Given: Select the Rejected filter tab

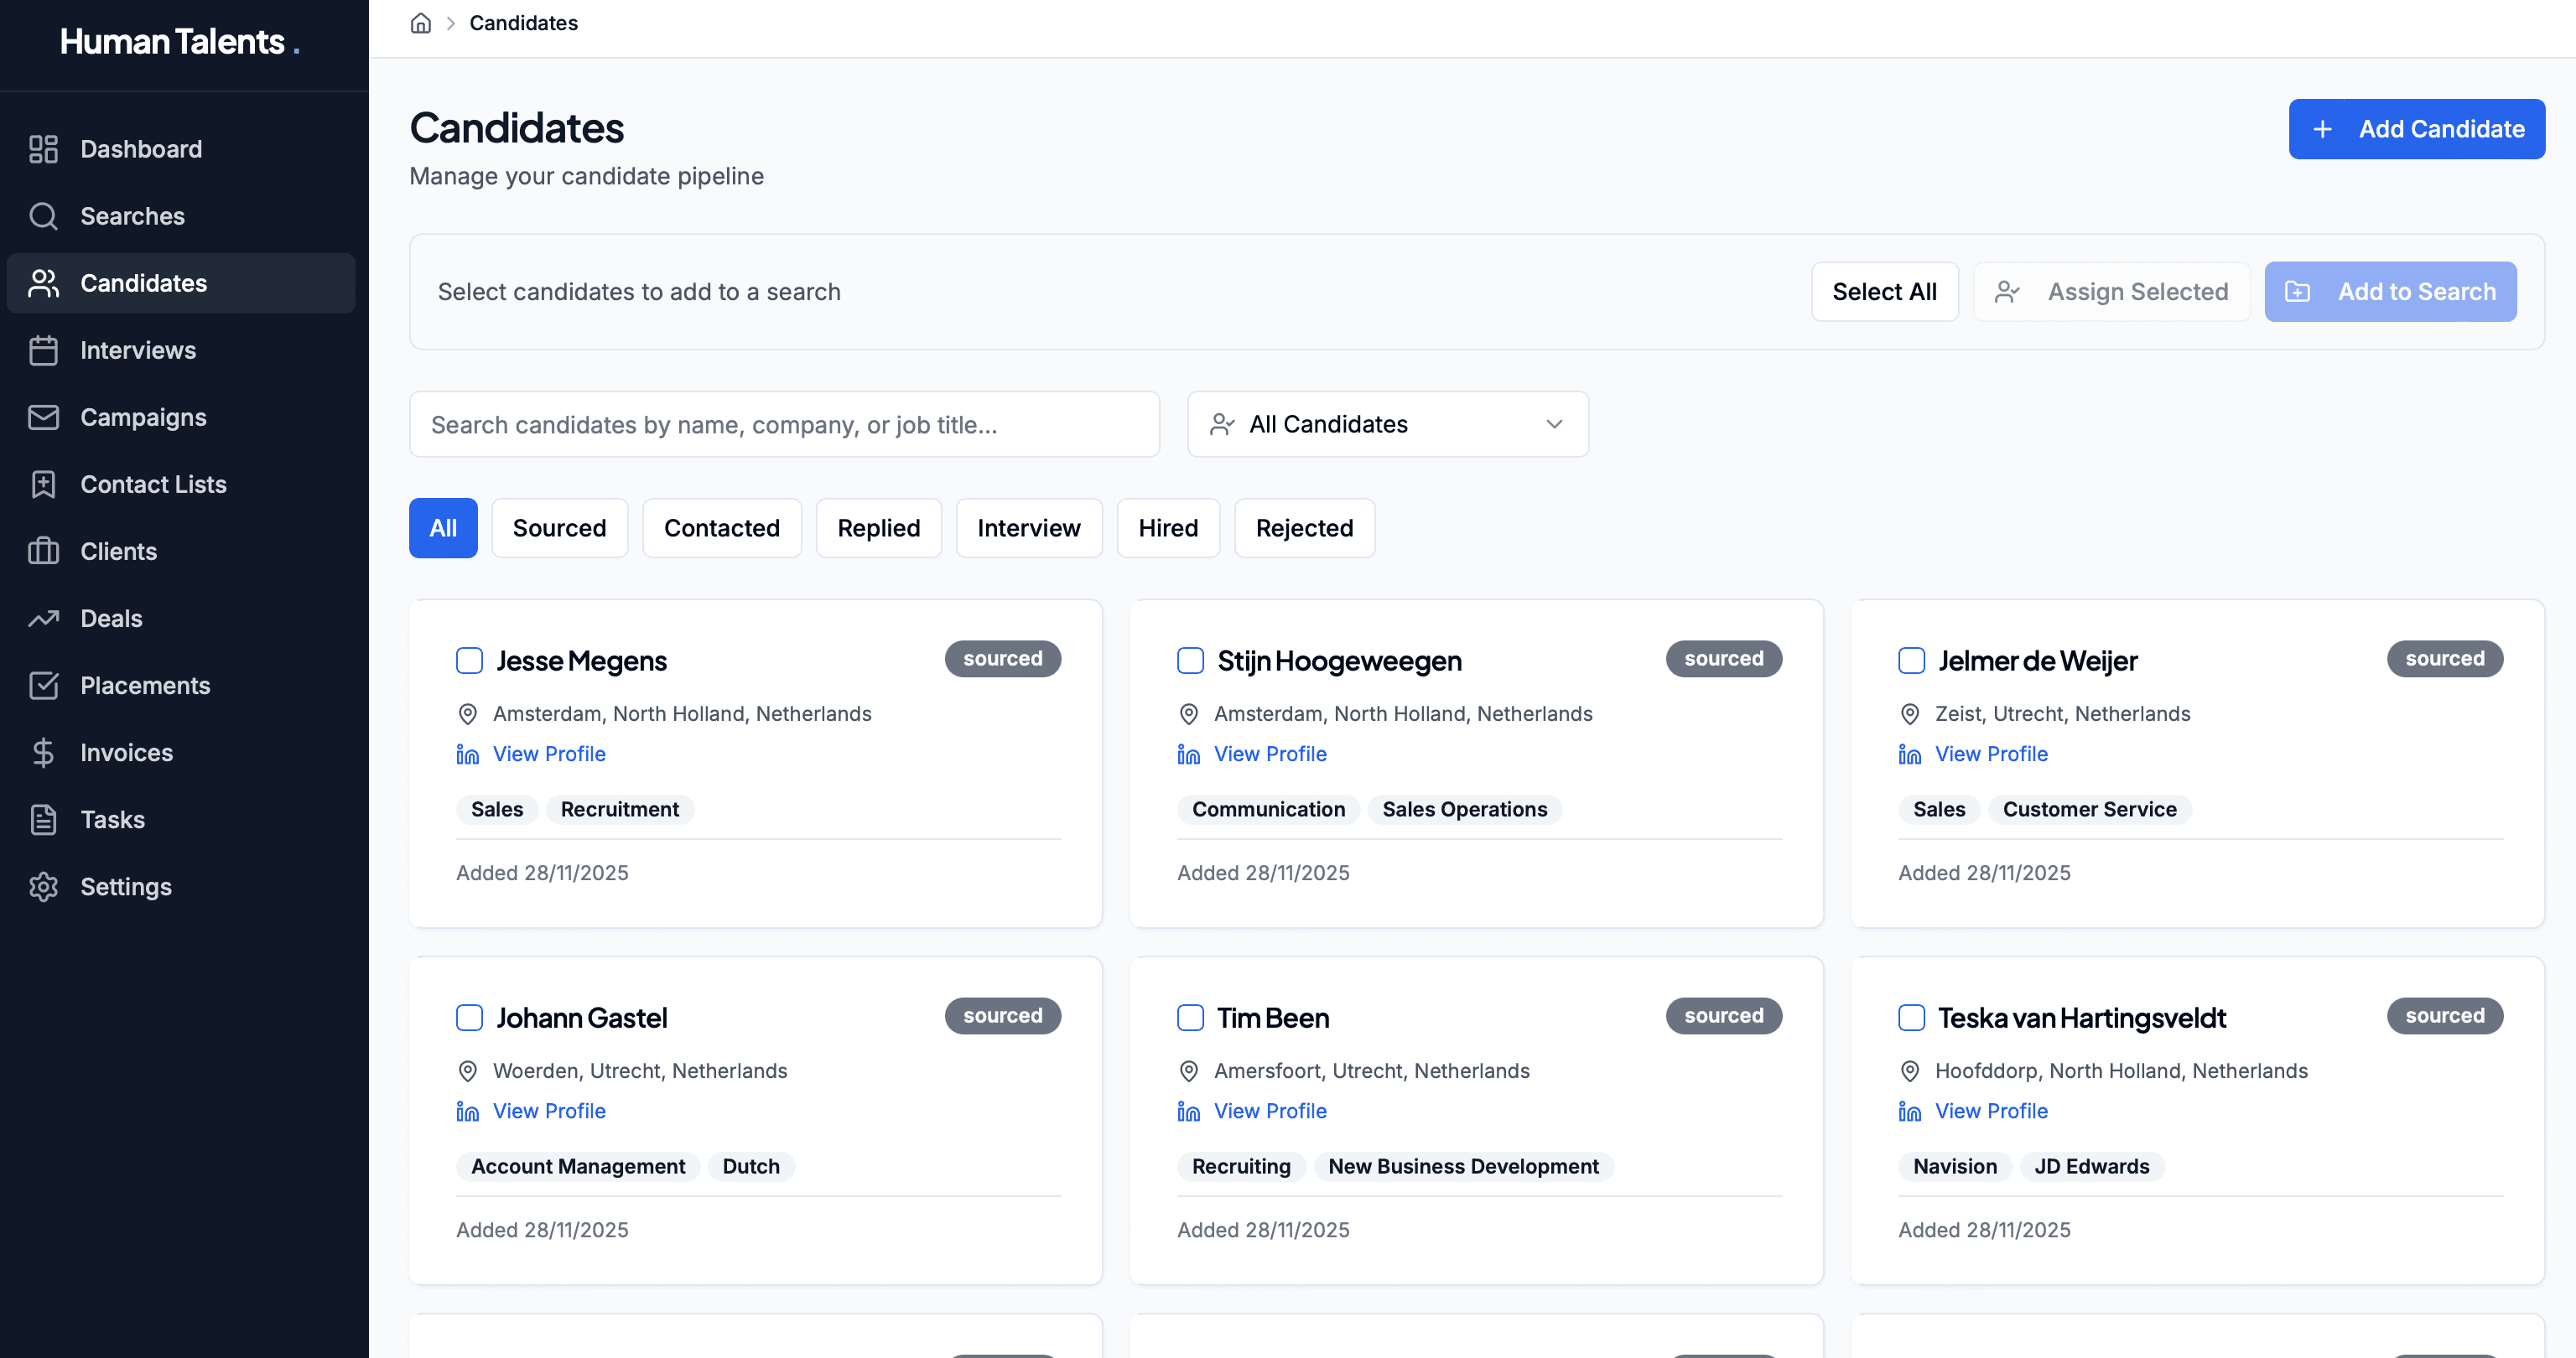Looking at the screenshot, I should [1304, 528].
